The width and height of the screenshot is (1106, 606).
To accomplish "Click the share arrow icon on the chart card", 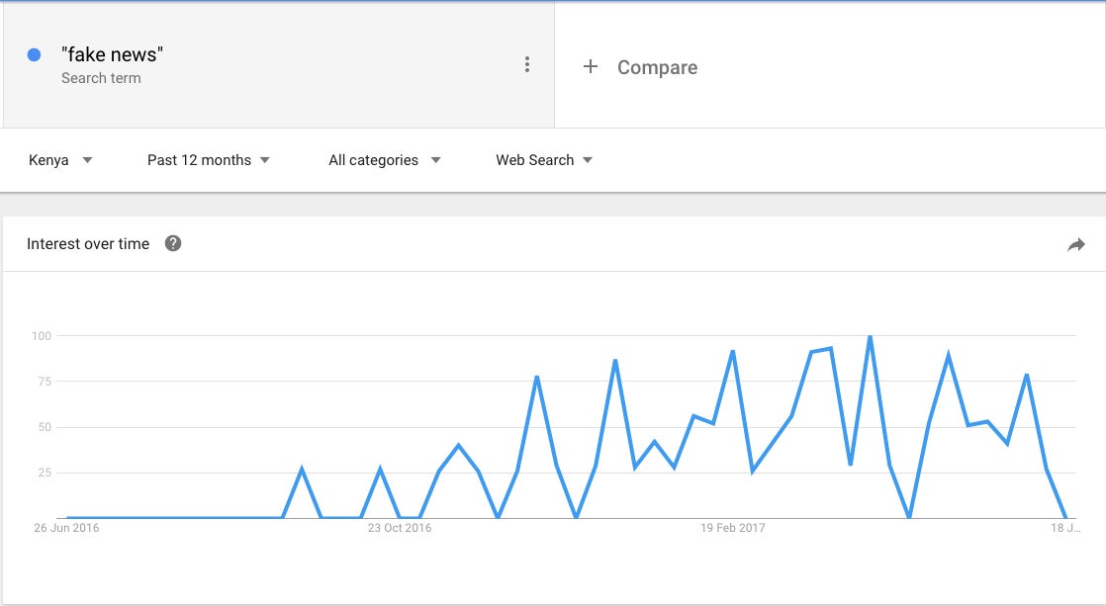I will click(1076, 244).
